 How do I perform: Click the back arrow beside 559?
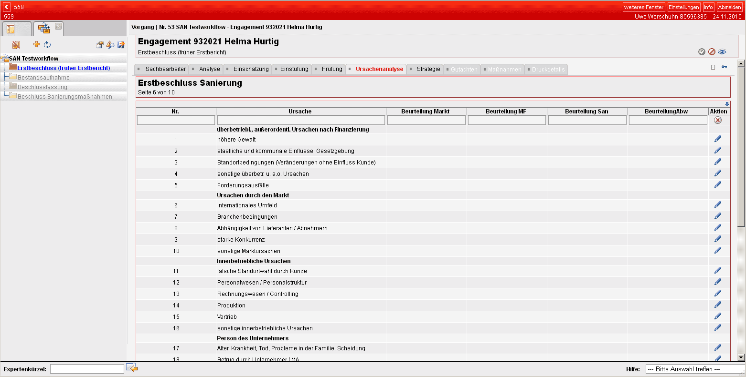pyautogui.click(x=7, y=7)
